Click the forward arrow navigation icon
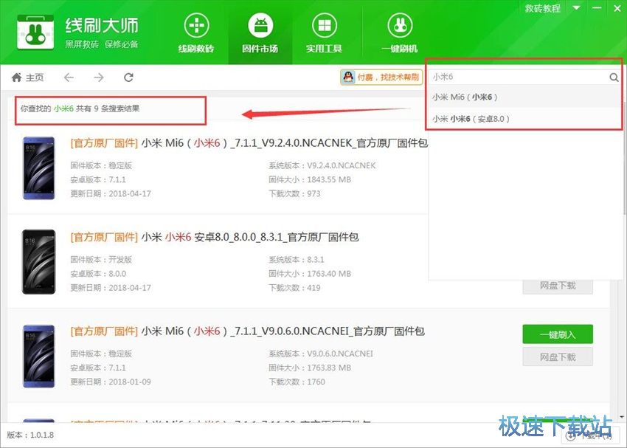 pyautogui.click(x=98, y=77)
